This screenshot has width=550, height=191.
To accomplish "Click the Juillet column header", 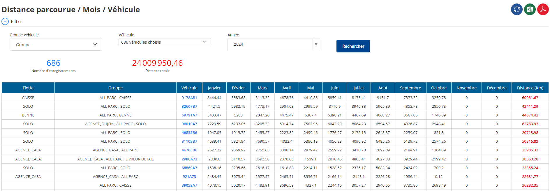I will click(359, 88).
